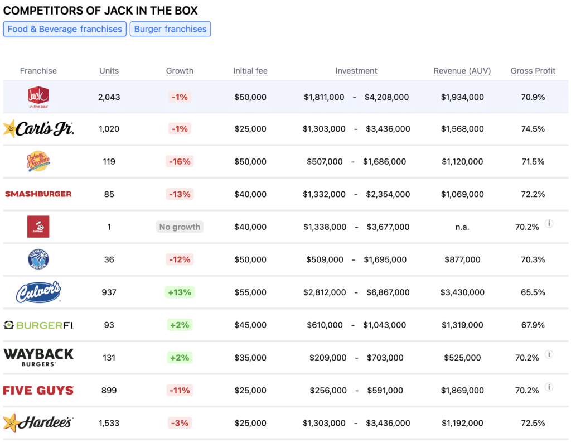Click the 1,533 units value
The height and width of the screenshot is (447, 571).
(x=109, y=423)
